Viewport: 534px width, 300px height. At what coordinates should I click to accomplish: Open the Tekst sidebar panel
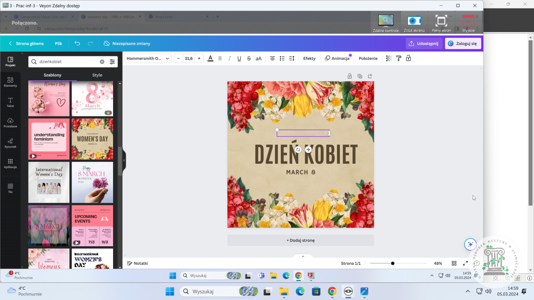pos(10,103)
